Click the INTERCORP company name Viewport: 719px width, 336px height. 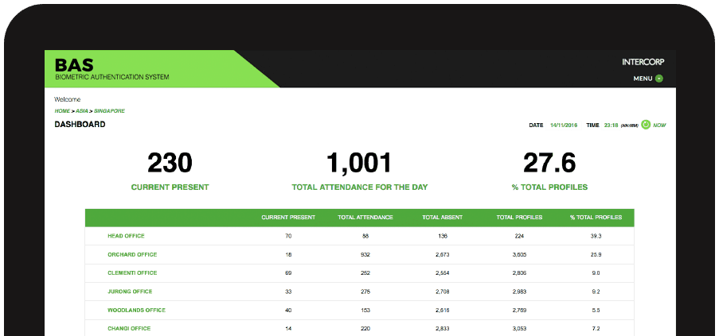click(x=643, y=62)
